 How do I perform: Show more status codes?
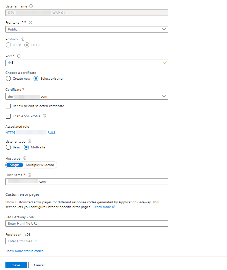pos(24,251)
